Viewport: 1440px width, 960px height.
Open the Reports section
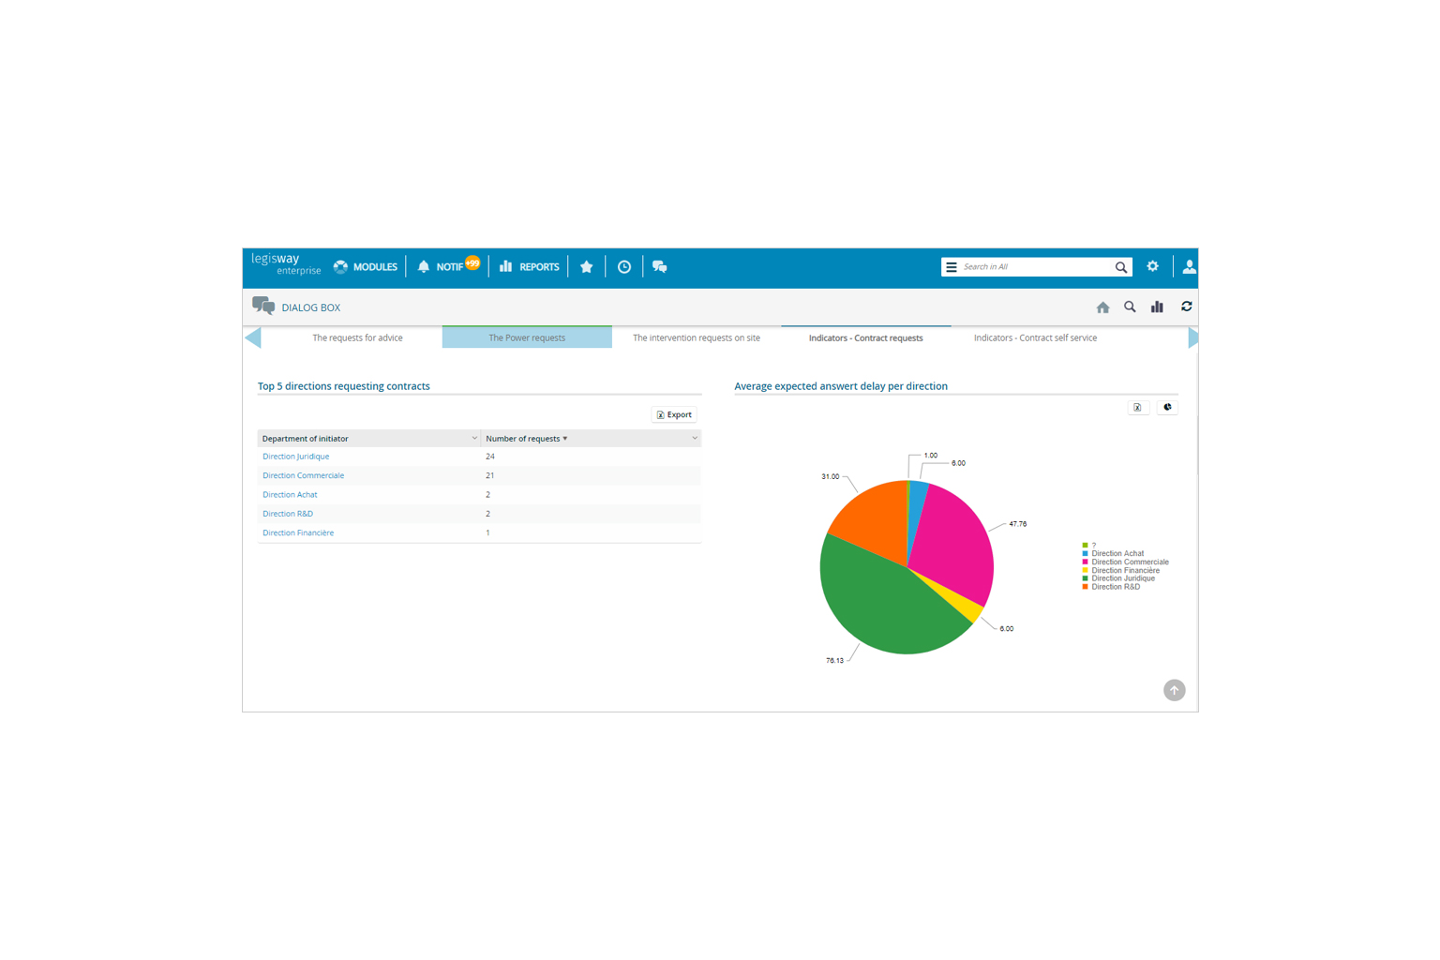tap(529, 267)
